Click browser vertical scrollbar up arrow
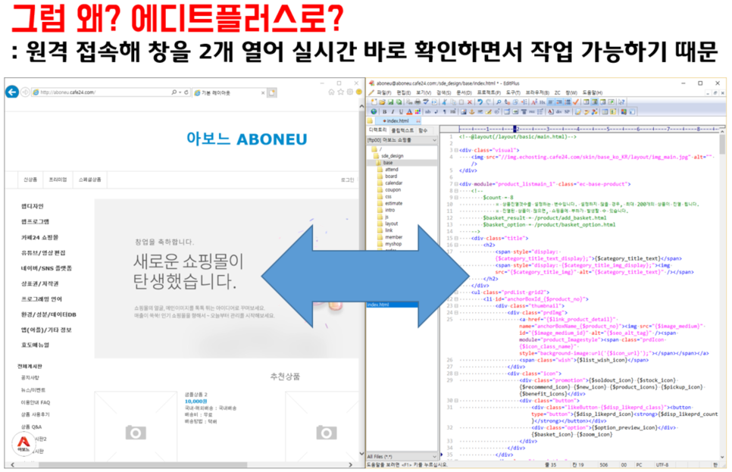Screen dimensions: 732x472 coord(361,106)
